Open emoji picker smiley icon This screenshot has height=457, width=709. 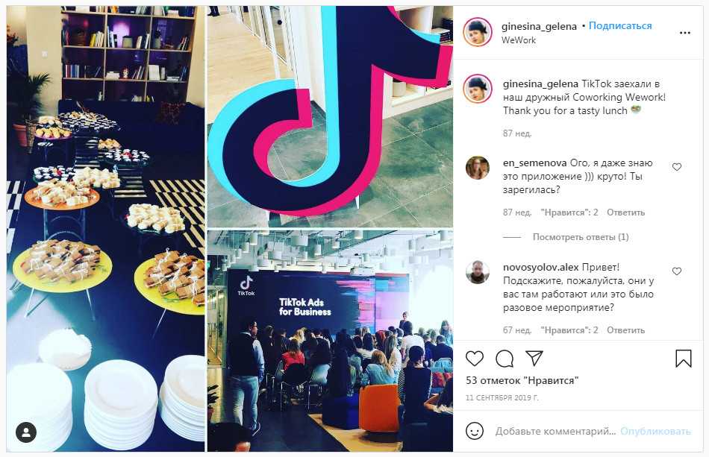click(475, 431)
